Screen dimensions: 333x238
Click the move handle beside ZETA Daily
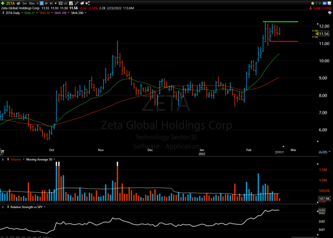tap(3, 13)
